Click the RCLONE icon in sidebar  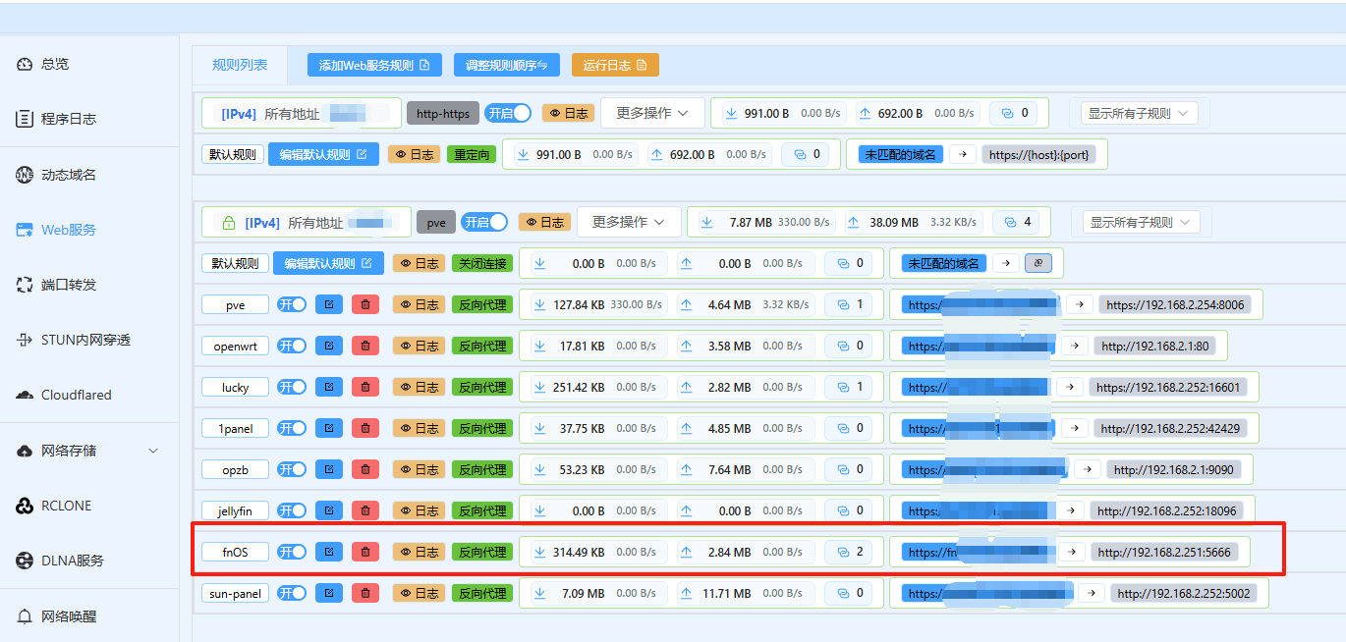coord(25,506)
